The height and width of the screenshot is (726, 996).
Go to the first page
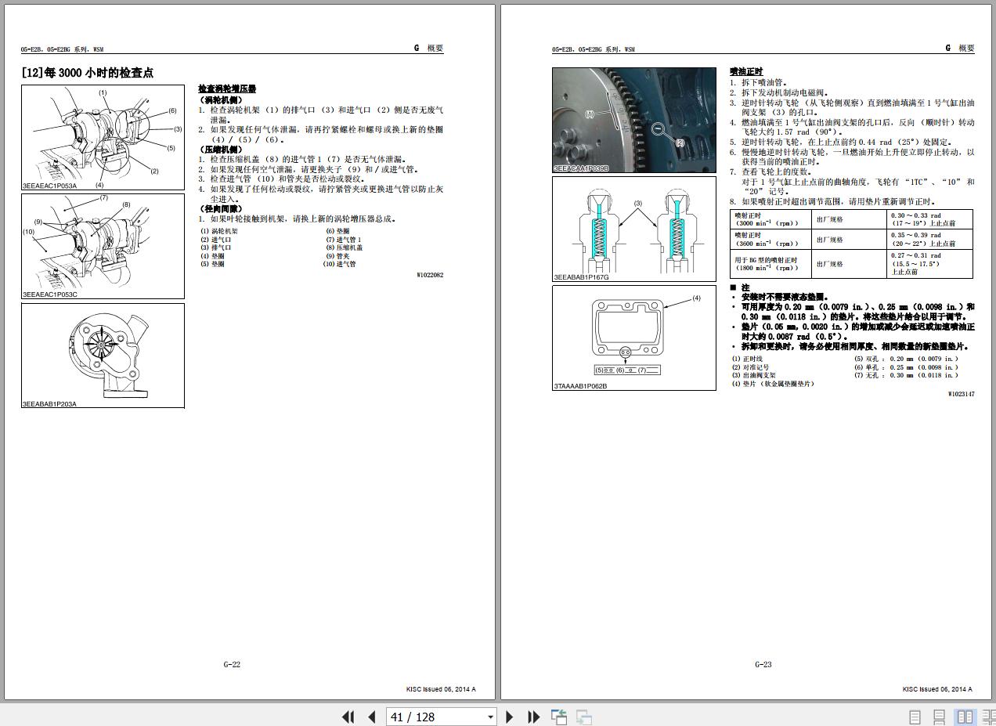click(x=348, y=717)
